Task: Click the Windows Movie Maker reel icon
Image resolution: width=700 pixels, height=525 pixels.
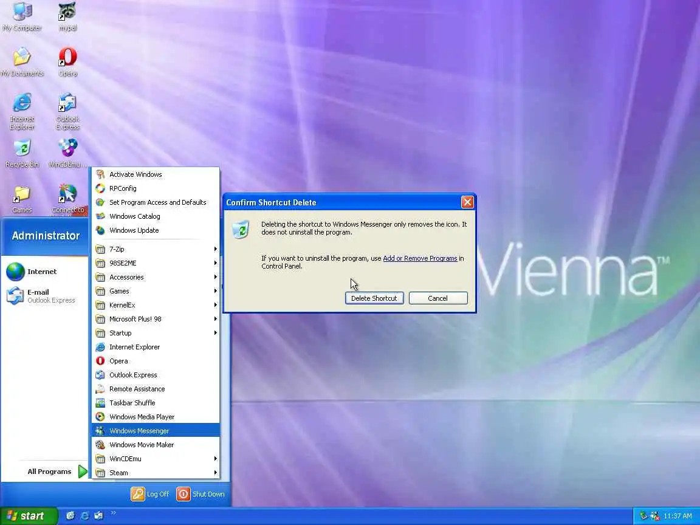Action: (100, 445)
